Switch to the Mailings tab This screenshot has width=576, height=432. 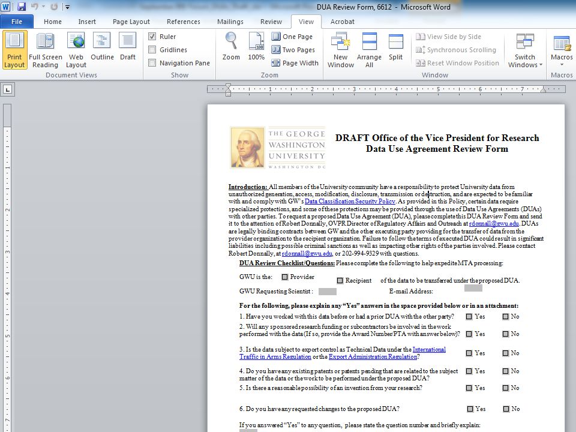230,22
